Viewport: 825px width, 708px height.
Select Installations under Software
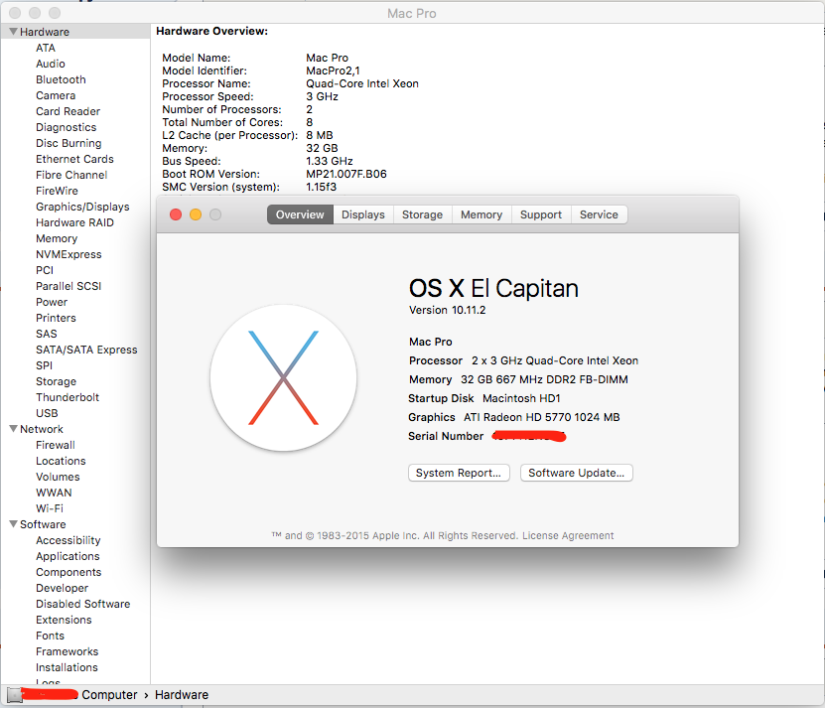[67, 667]
